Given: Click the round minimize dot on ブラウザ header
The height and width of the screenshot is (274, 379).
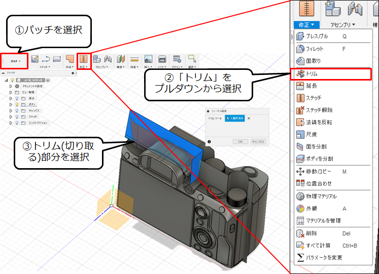Looking at the screenshot, I should (73, 73).
